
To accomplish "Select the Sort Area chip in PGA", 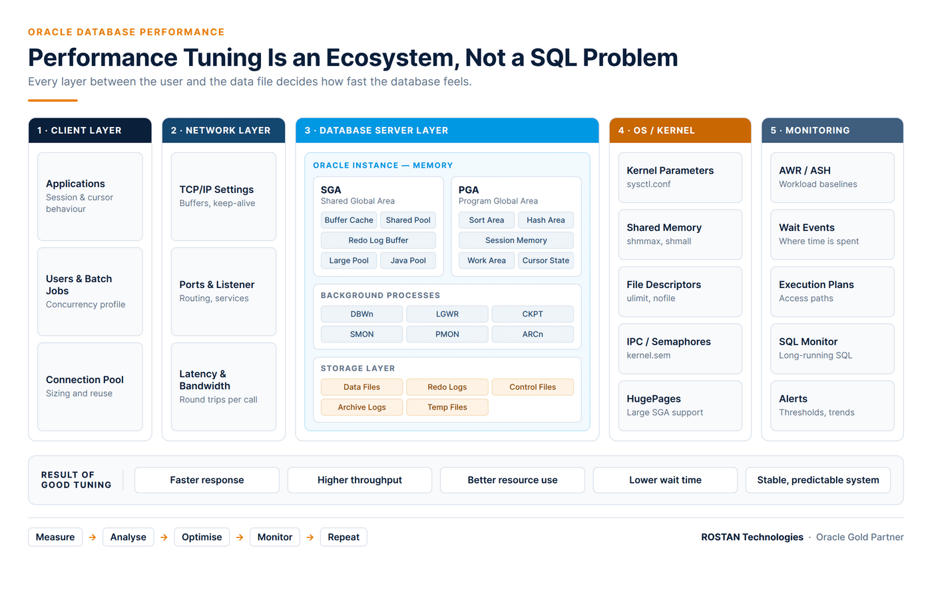I will (x=487, y=220).
